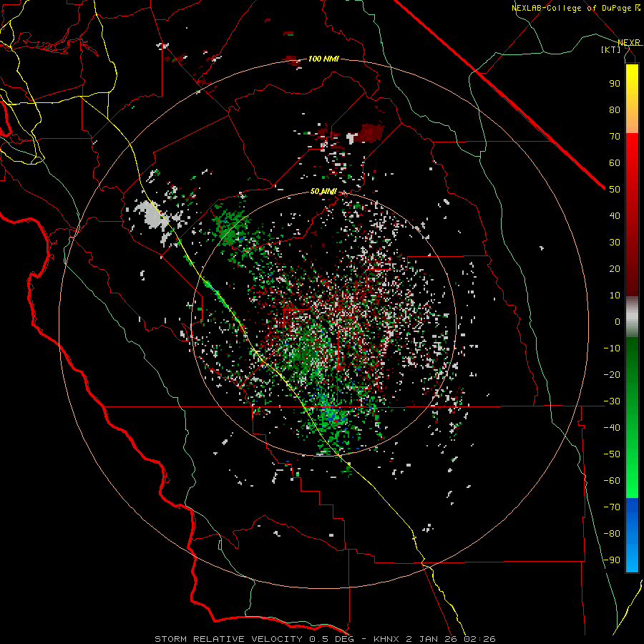Click the 40 value on the velocity scale

[615, 216]
